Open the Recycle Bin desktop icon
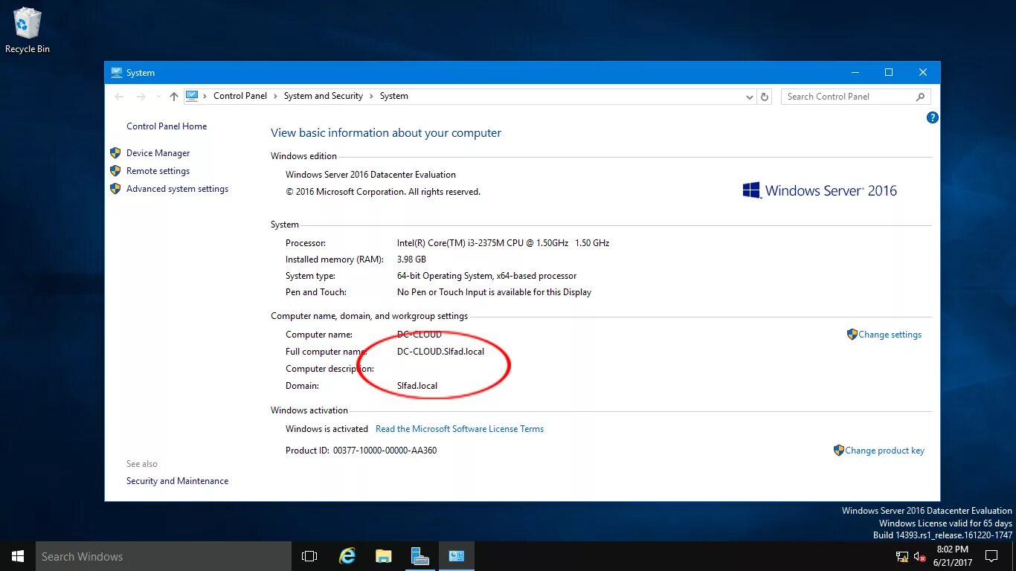This screenshot has width=1016, height=571. tap(28, 30)
